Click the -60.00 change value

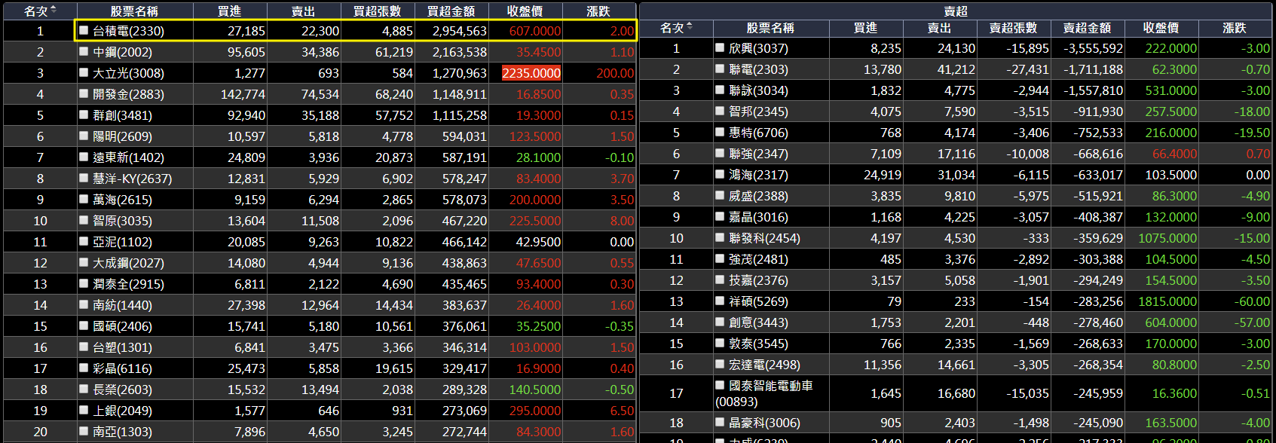1252,301
